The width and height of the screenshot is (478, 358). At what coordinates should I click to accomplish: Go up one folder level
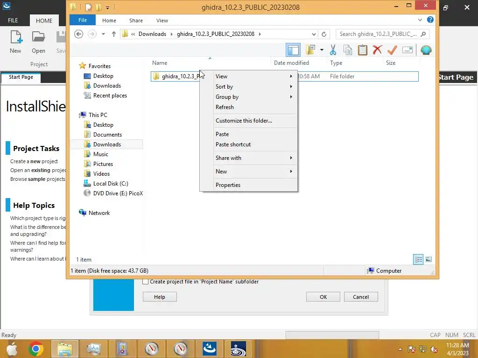point(114,34)
